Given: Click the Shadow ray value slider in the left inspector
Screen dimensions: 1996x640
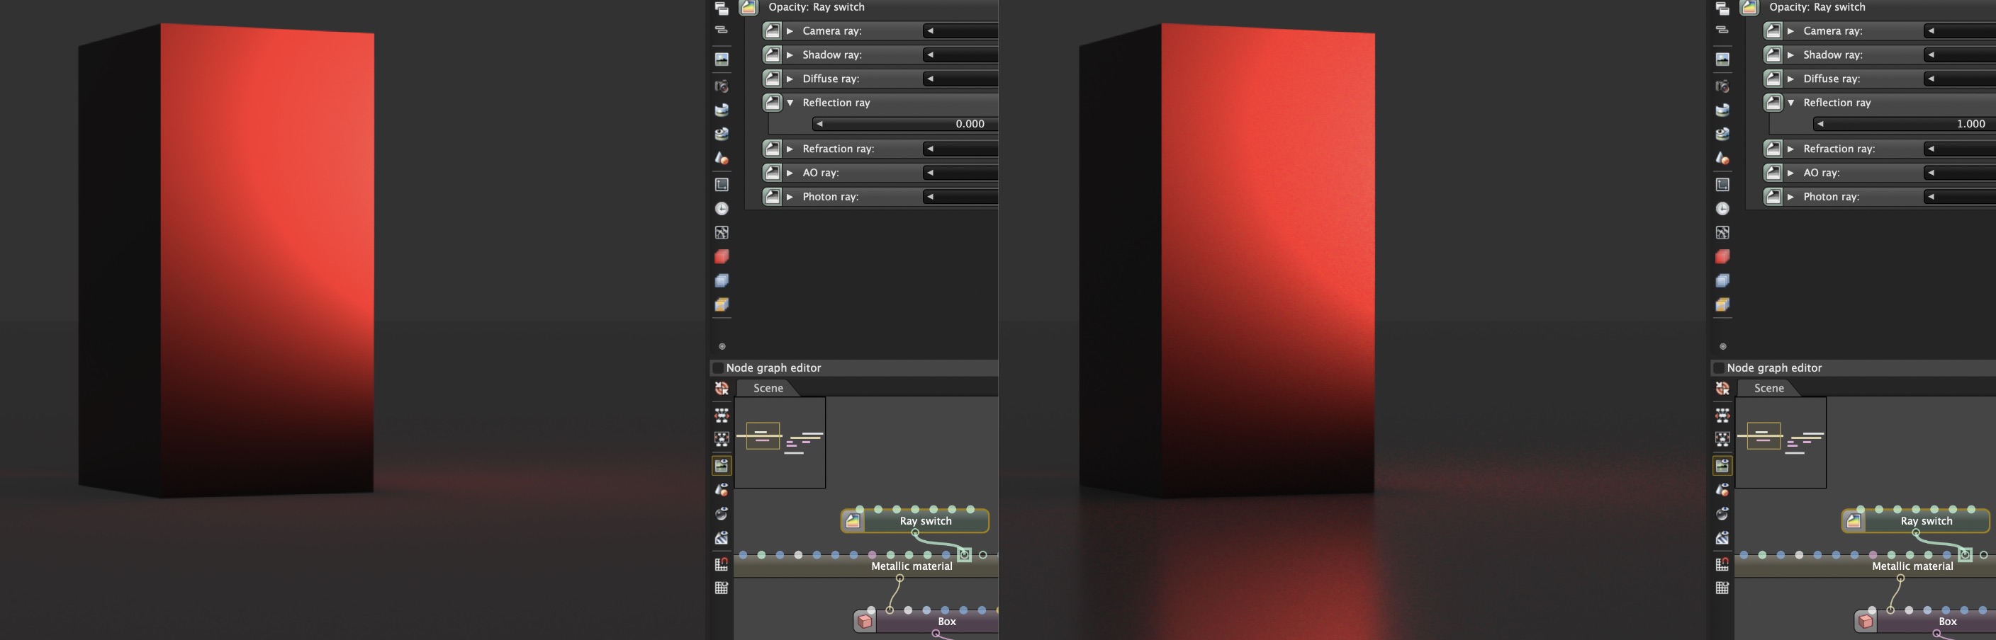Looking at the screenshot, I should [961, 55].
